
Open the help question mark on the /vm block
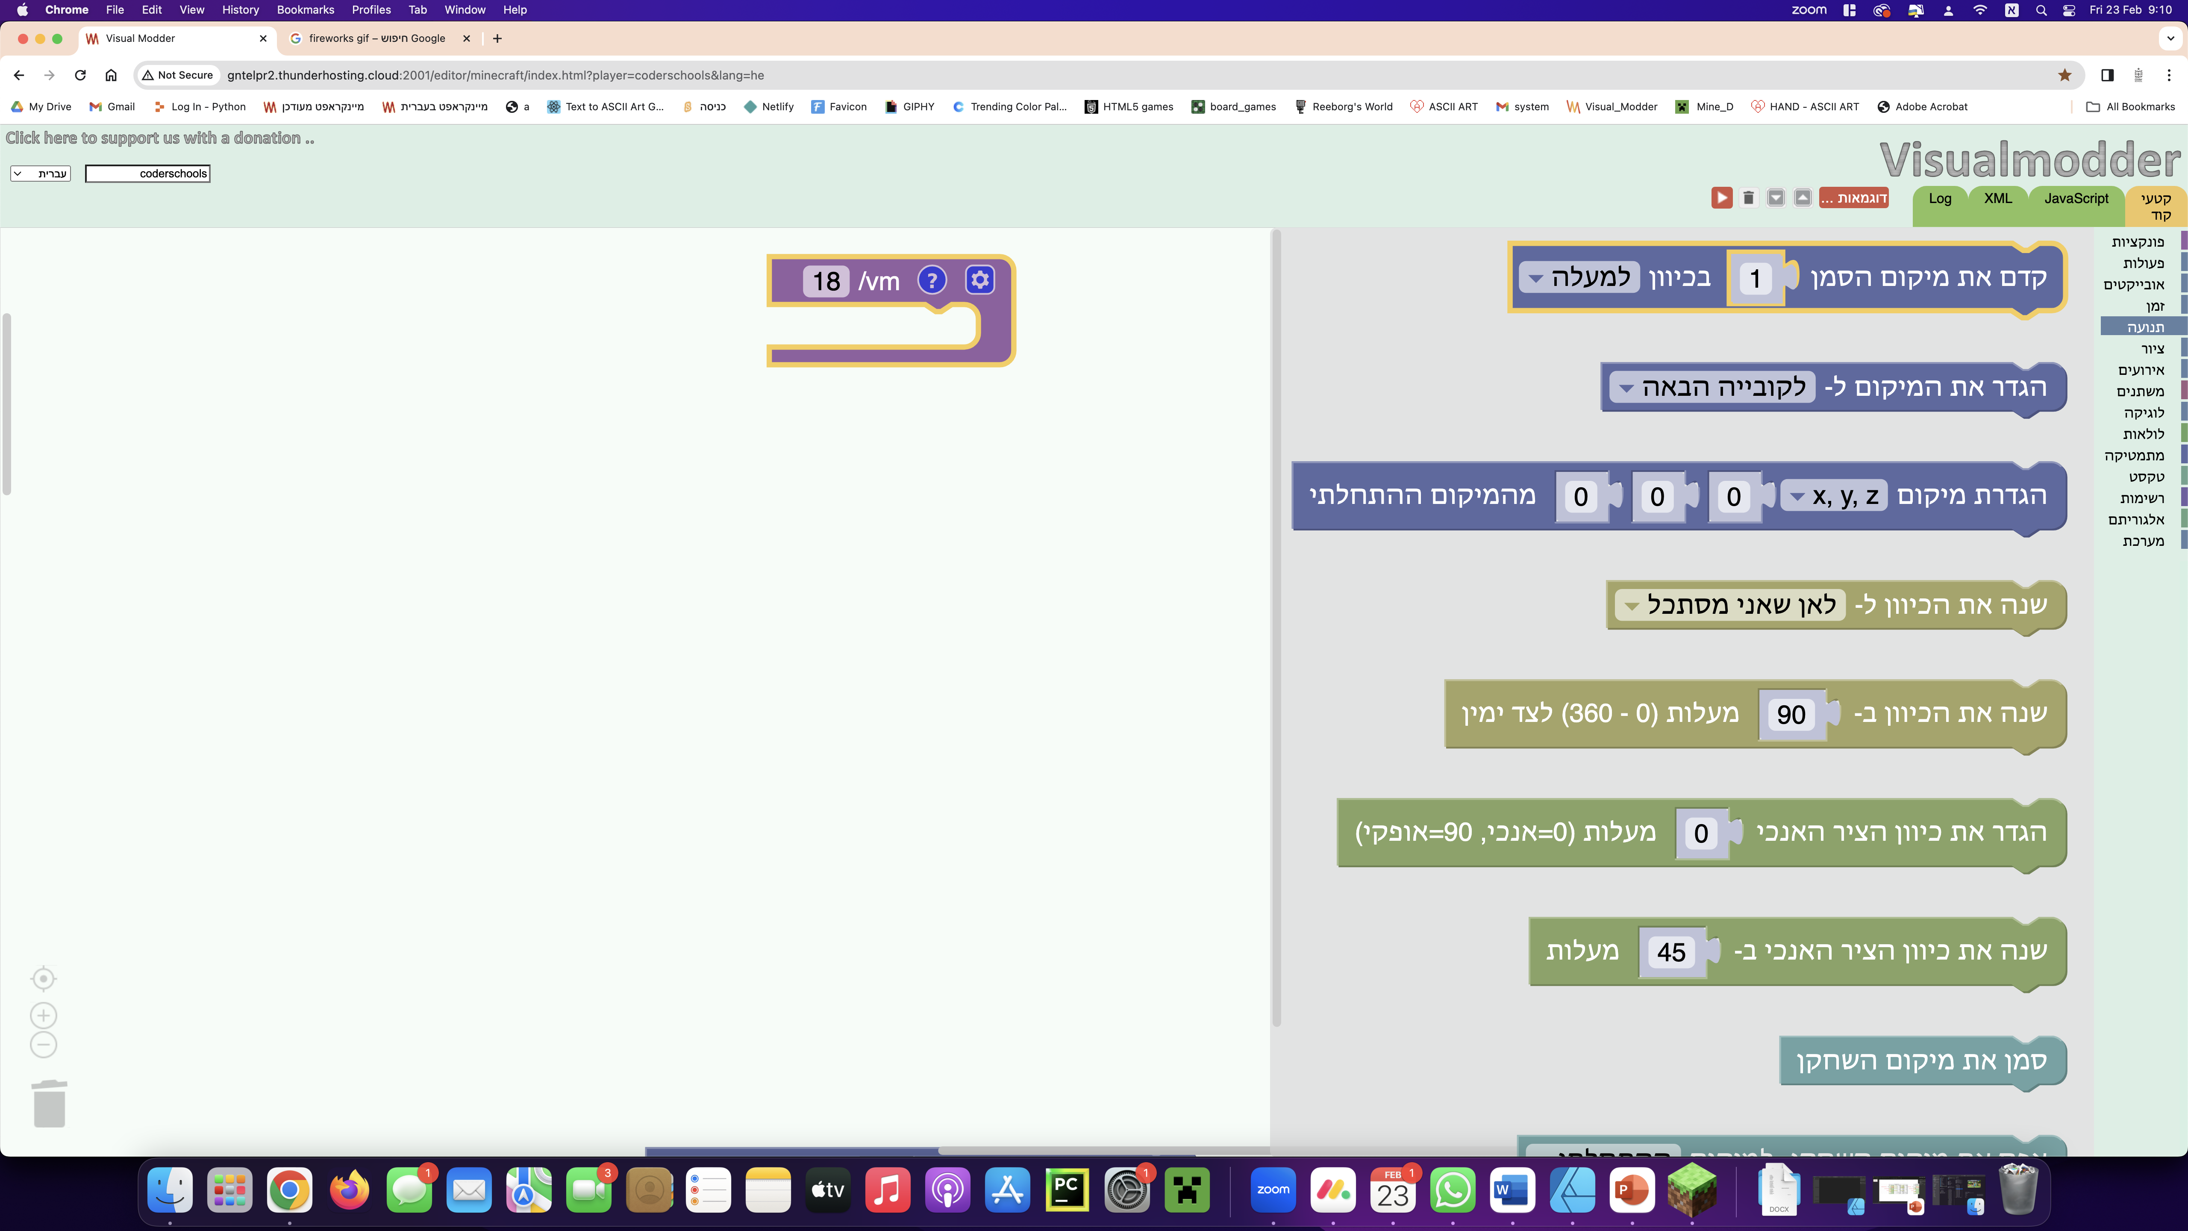932,280
